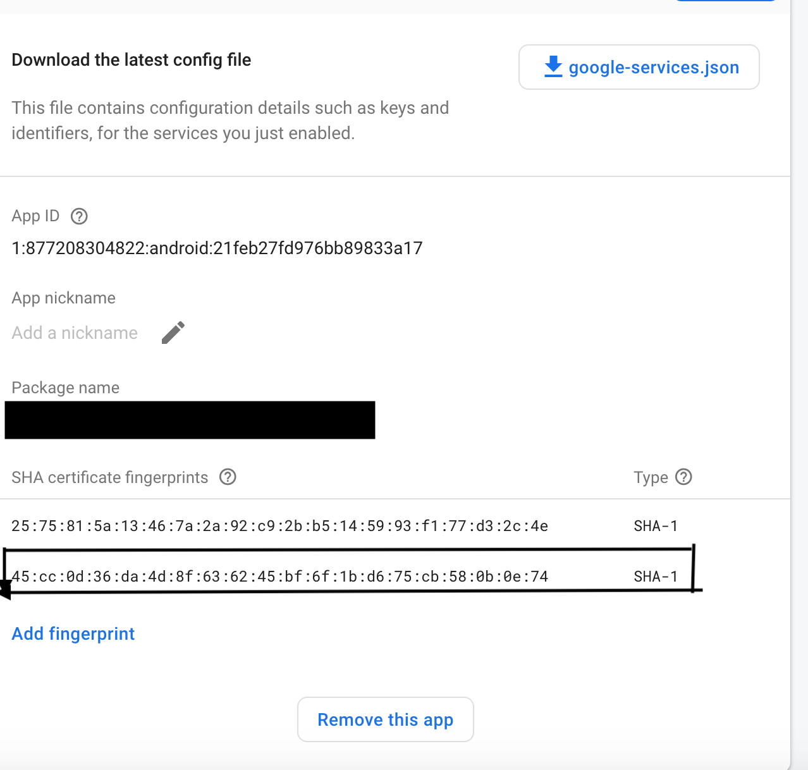808x770 pixels.
Task: Download the google-services.json file
Action: 639,66
